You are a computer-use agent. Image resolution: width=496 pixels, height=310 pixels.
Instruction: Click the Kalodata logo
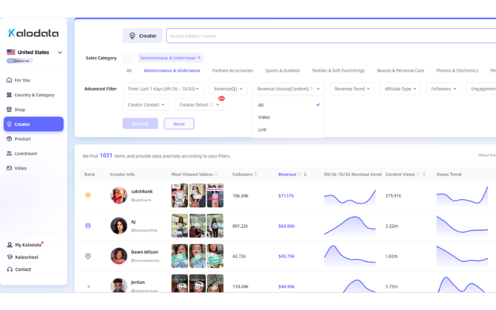point(33,33)
